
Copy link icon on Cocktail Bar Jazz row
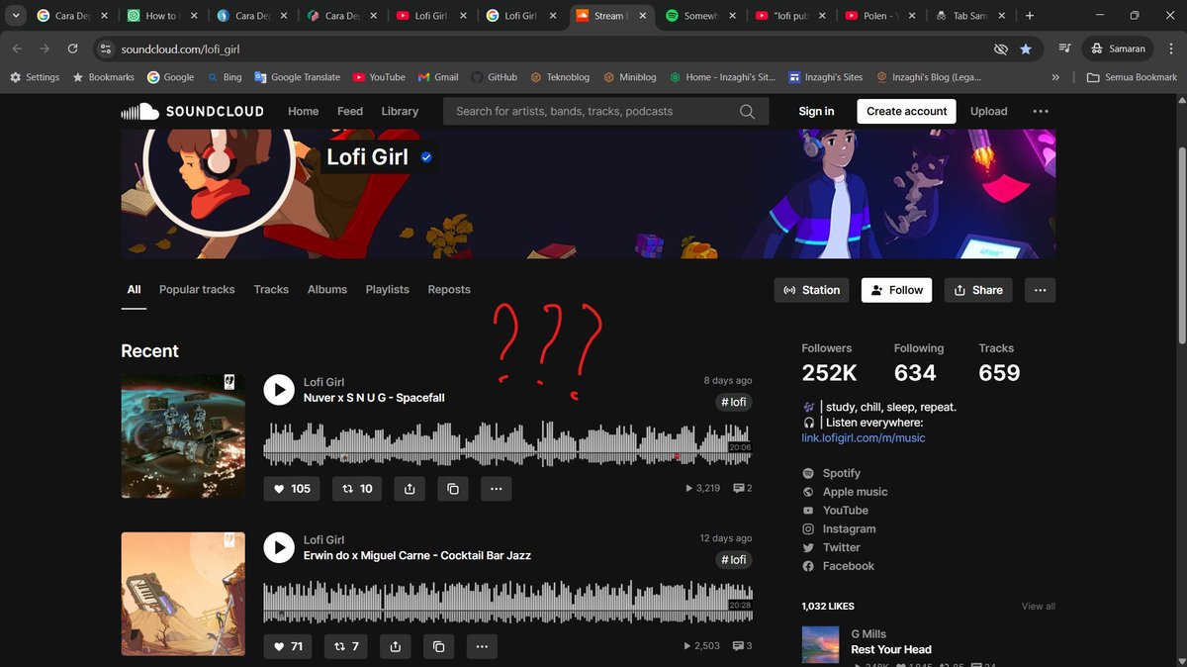coord(439,646)
